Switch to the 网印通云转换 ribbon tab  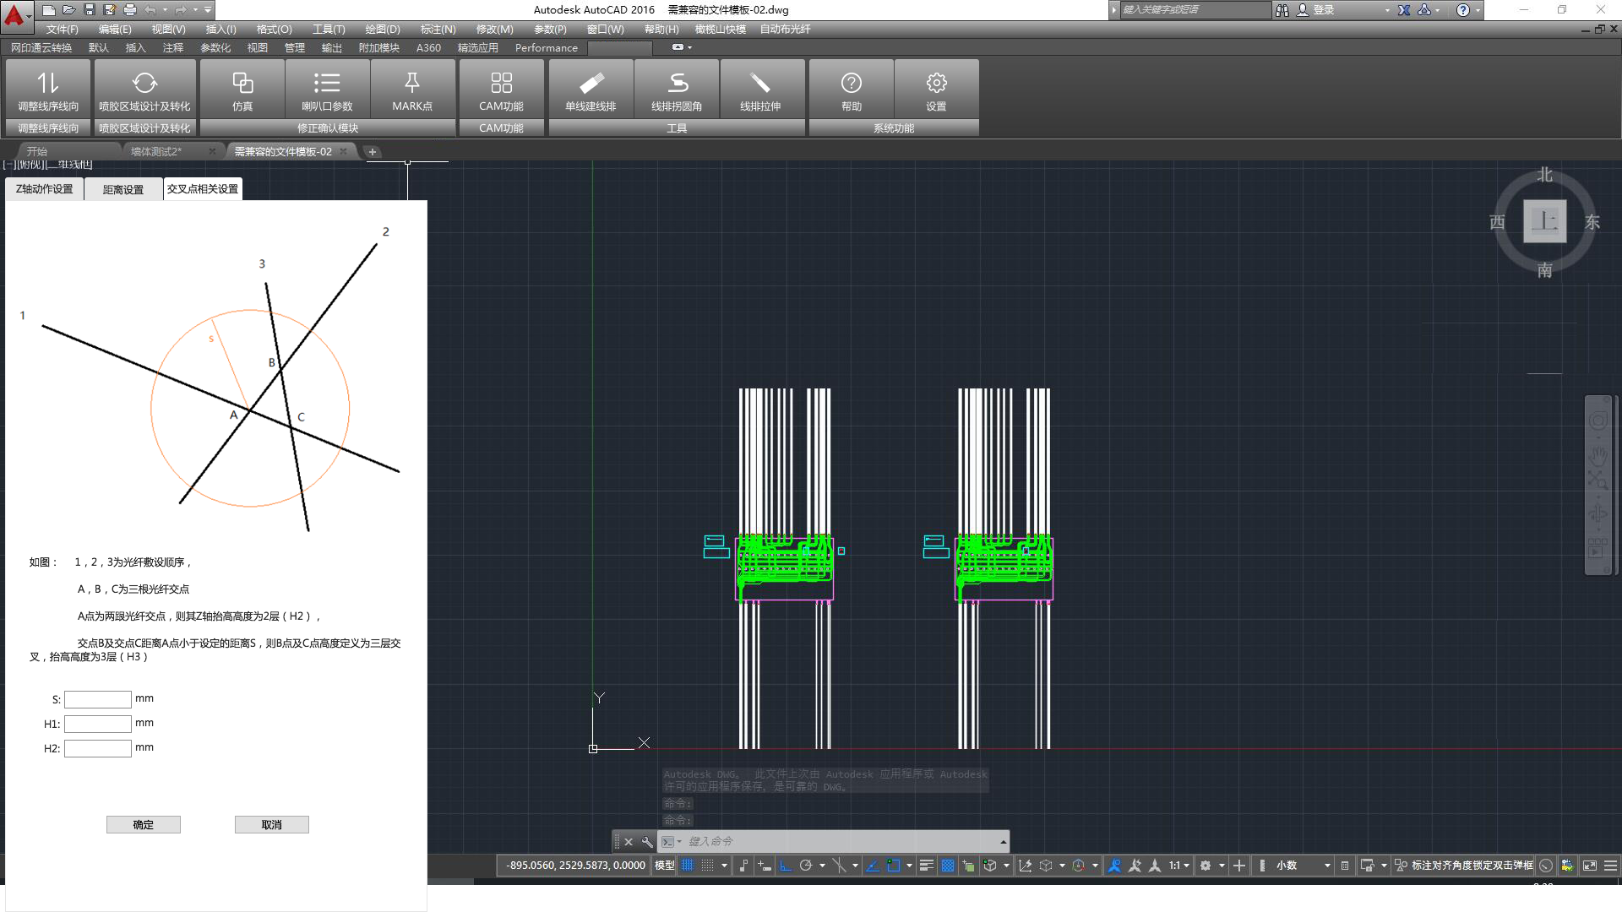click(41, 47)
